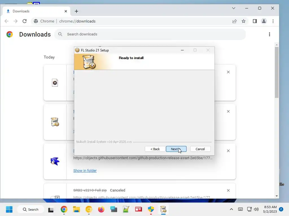Screen dimensions: 289x216
Task: Go forward in Chrome browser
Action: click(16, 21)
